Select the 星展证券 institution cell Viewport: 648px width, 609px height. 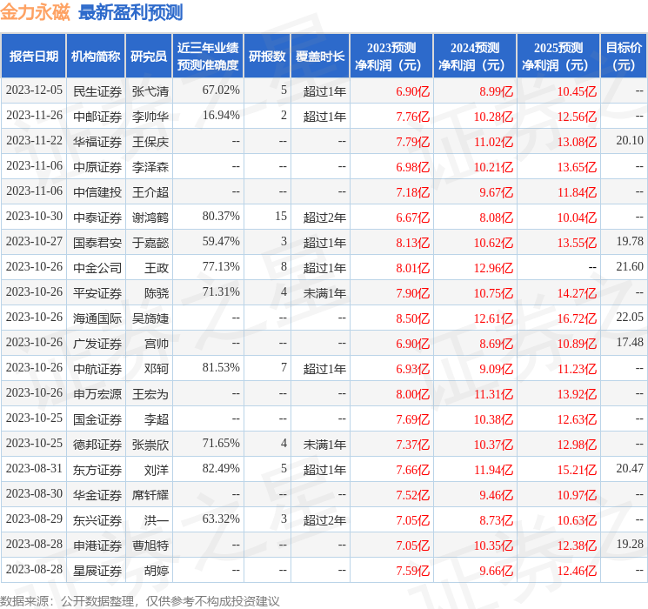(97, 571)
